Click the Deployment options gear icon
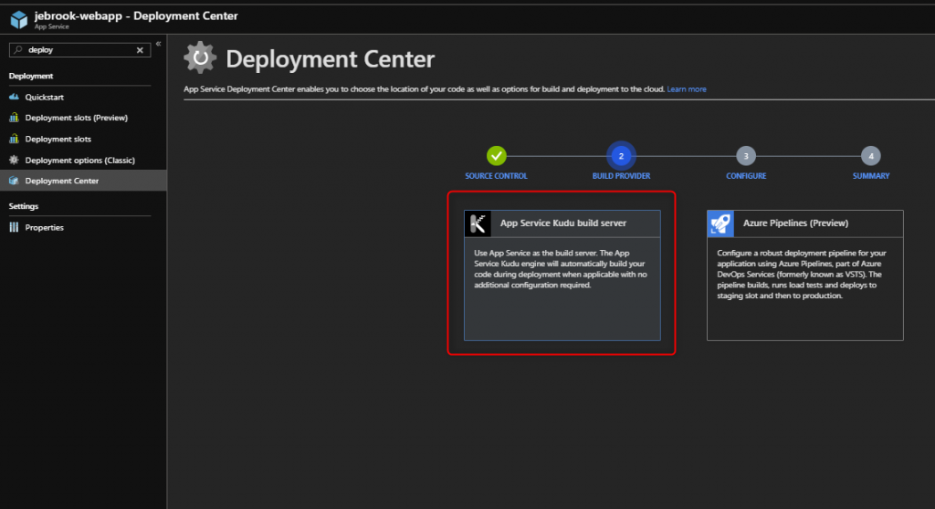Image resolution: width=935 pixels, height=509 pixels. click(14, 160)
